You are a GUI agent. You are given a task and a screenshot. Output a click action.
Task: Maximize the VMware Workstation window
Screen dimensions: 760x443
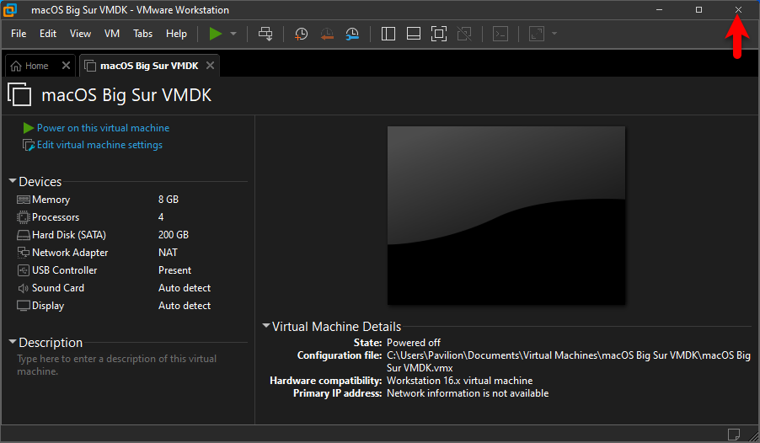point(698,10)
